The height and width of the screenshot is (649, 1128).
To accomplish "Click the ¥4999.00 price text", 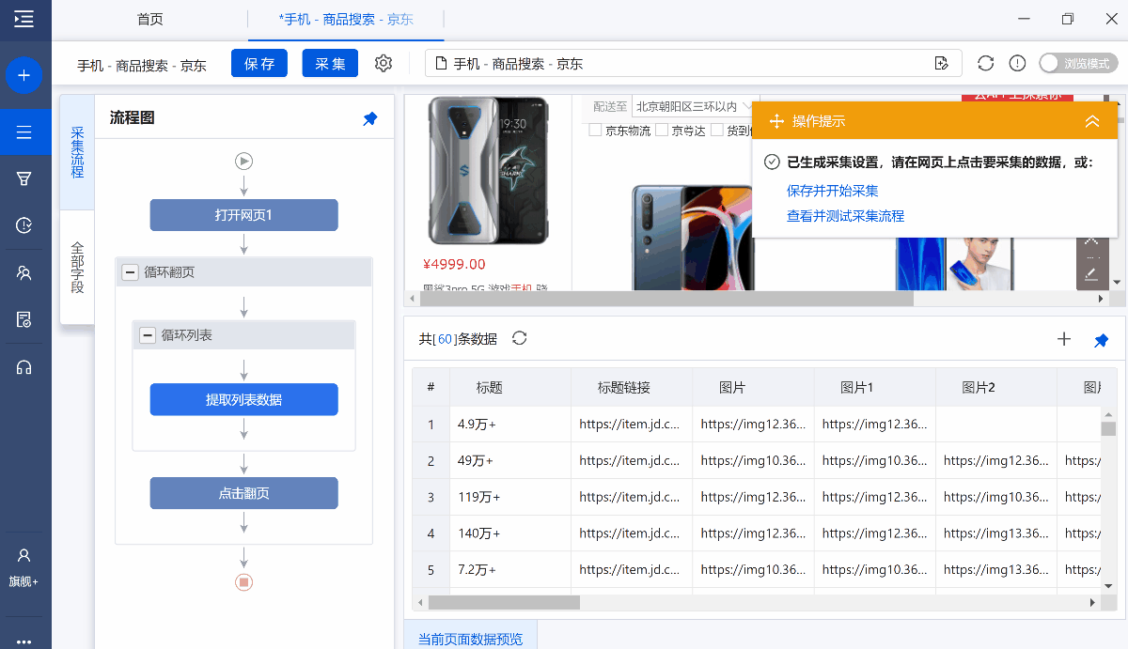I will pos(454,264).
